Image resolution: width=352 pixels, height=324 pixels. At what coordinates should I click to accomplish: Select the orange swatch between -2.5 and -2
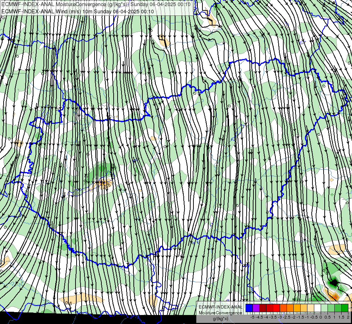tap(290, 308)
